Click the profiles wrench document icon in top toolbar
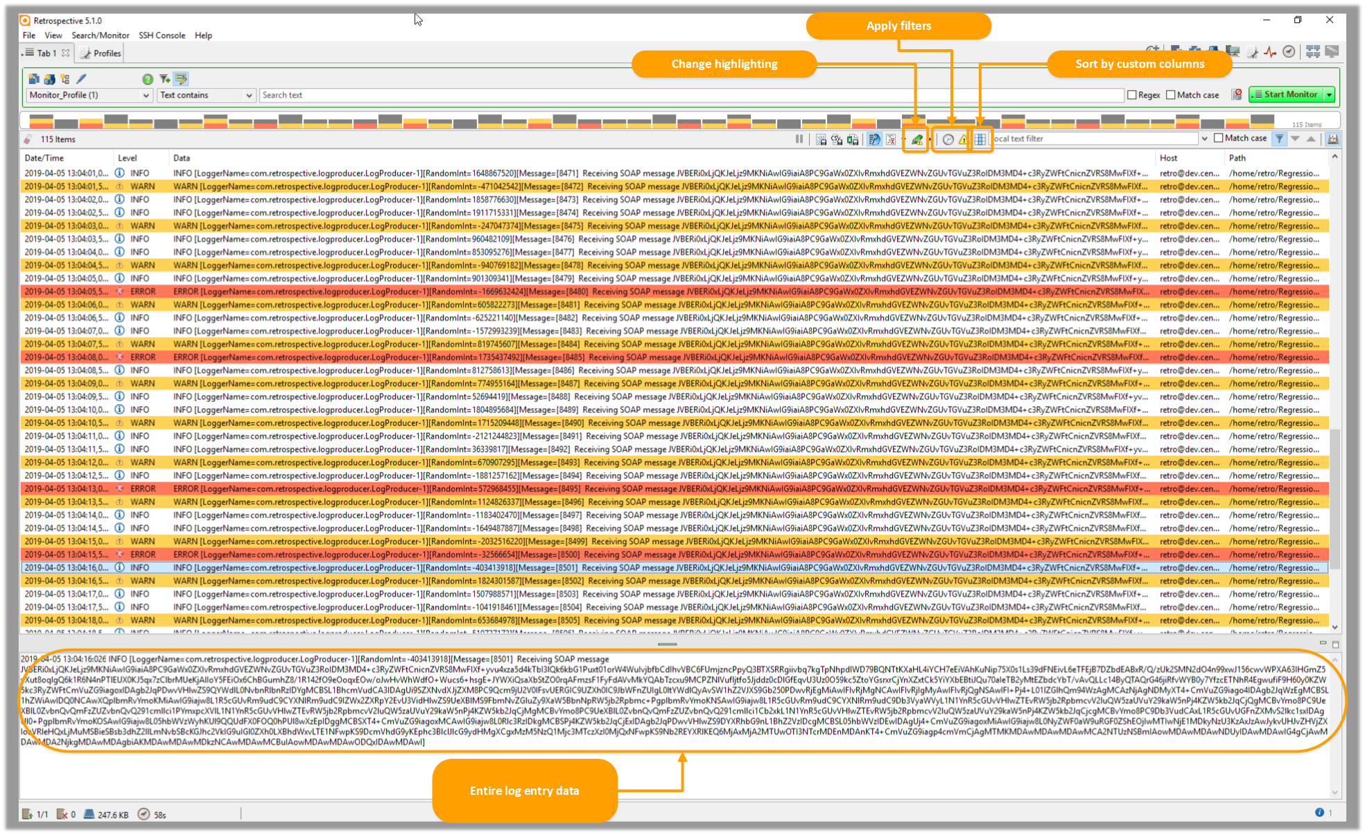 click(1252, 52)
